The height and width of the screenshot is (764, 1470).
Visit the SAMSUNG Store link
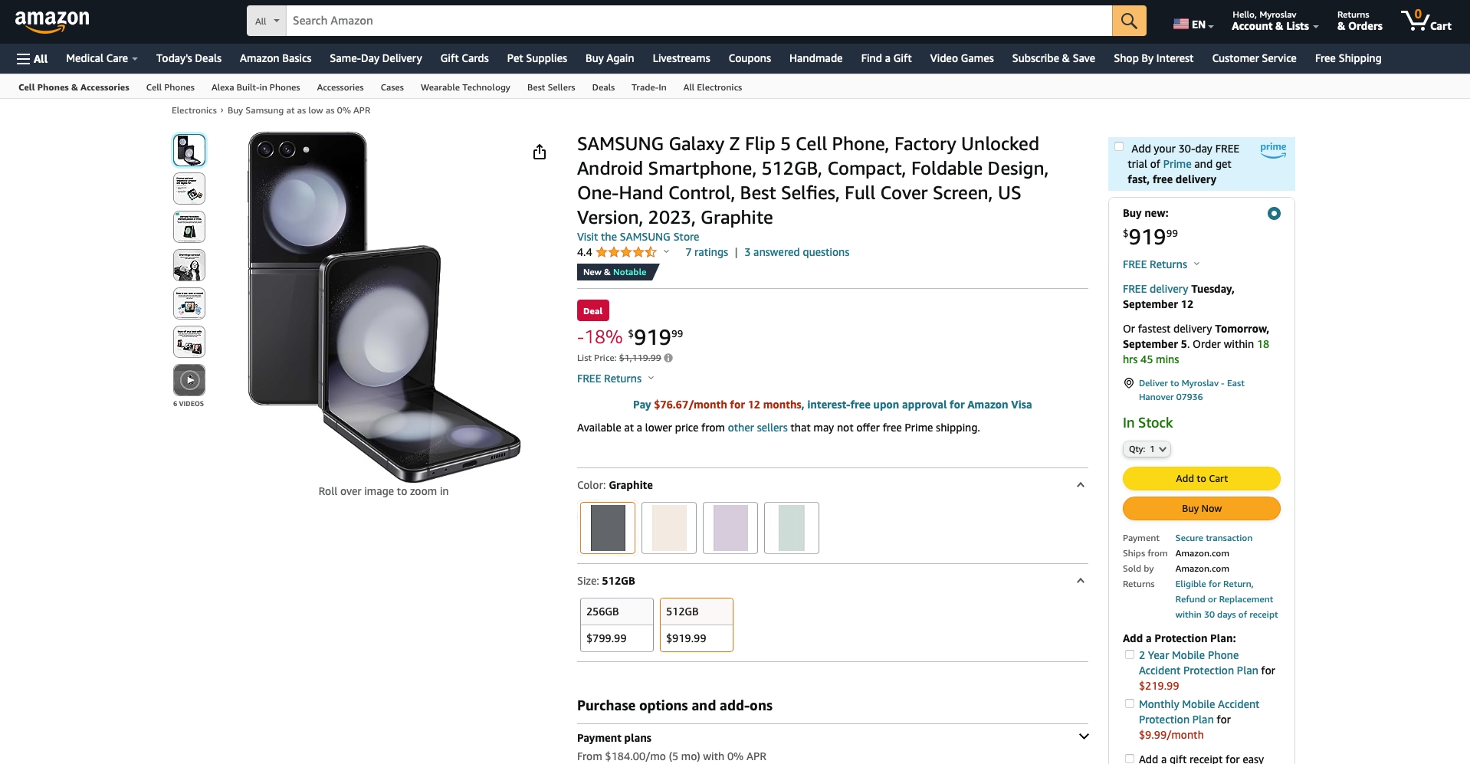coord(638,237)
